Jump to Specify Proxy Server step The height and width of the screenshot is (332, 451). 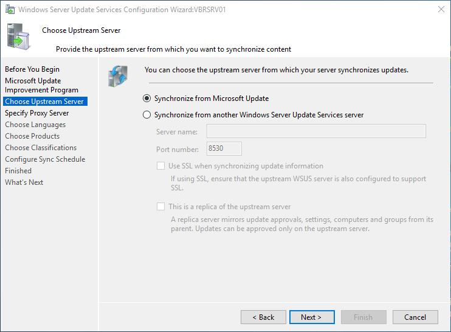coord(37,113)
